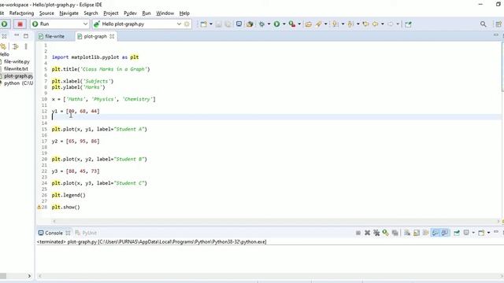
Task: Close the plot-graph editor tab
Action: click(x=112, y=36)
